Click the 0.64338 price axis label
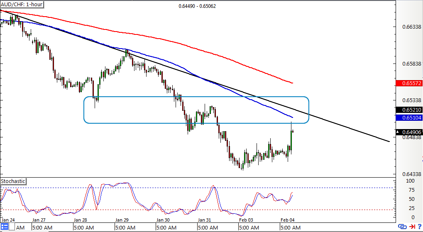This screenshot has width=423, height=232. tap(412, 174)
